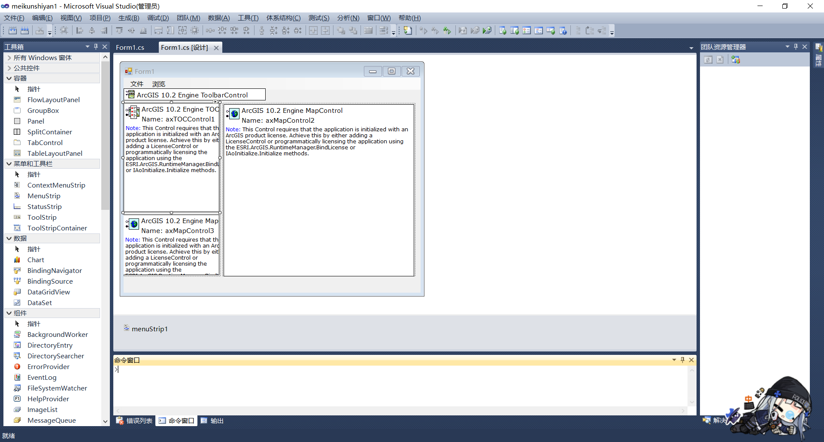The width and height of the screenshot is (824, 442).
Task: Open the 团队资源管理器 window-position dropdown
Action: (788, 46)
